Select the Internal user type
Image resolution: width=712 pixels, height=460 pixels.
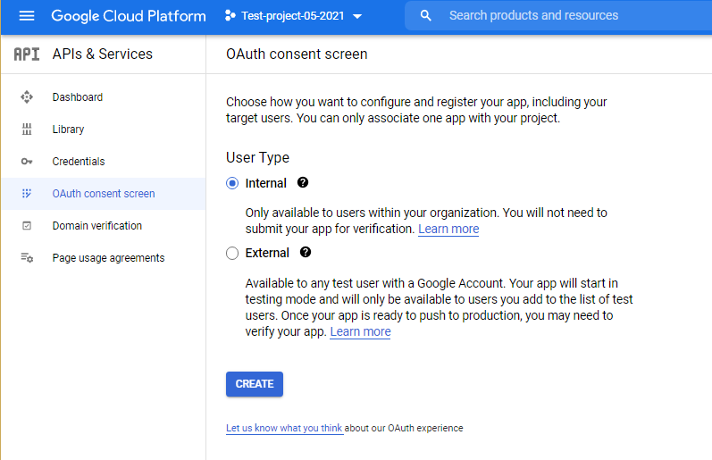click(x=232, y=183)
